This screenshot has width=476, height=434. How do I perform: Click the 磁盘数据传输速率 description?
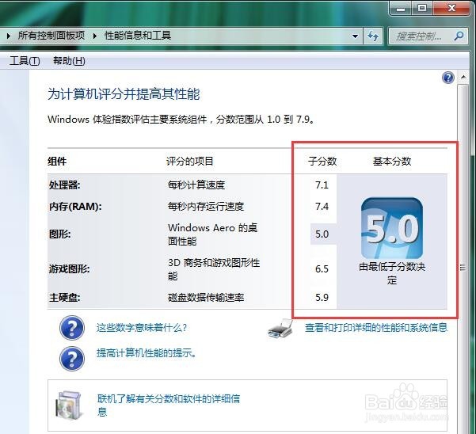click(x=206, y=298)
